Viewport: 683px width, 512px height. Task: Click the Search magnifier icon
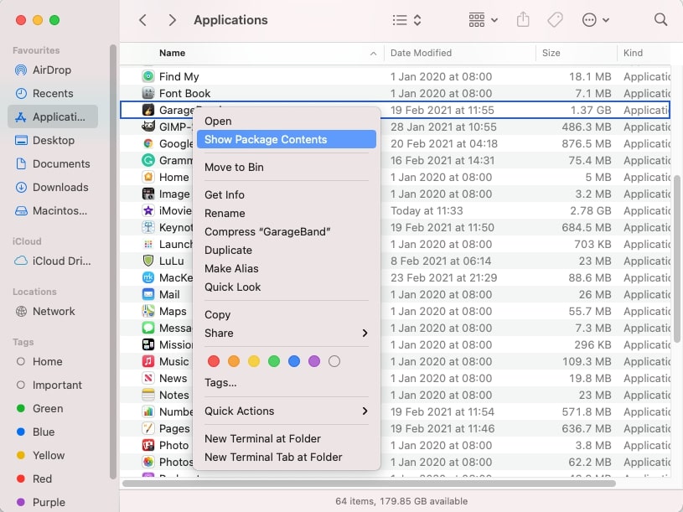pos(660,19)
